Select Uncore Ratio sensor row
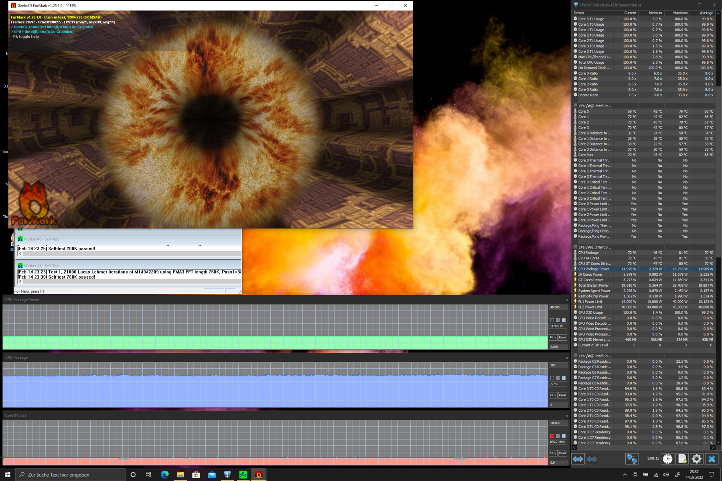 (x=643, y=95)
